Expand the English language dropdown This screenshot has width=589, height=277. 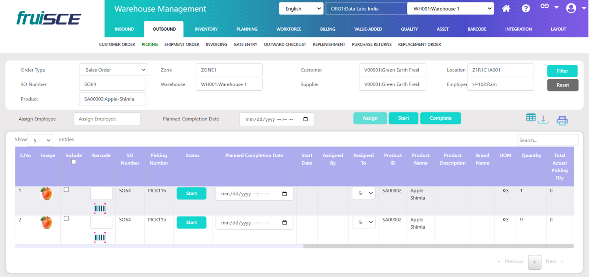[301, 9]
